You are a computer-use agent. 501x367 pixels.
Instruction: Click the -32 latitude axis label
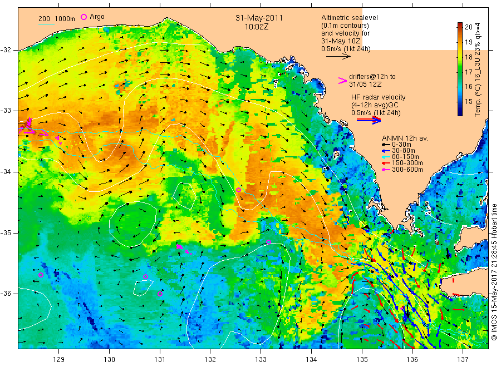tap(6, 50)
